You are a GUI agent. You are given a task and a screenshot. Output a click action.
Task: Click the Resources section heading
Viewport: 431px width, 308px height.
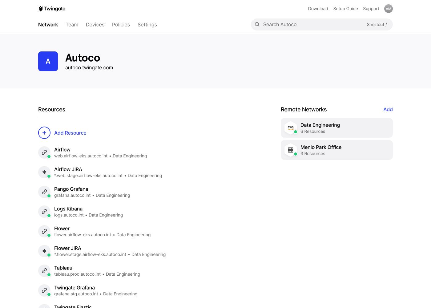coord(52,109)
